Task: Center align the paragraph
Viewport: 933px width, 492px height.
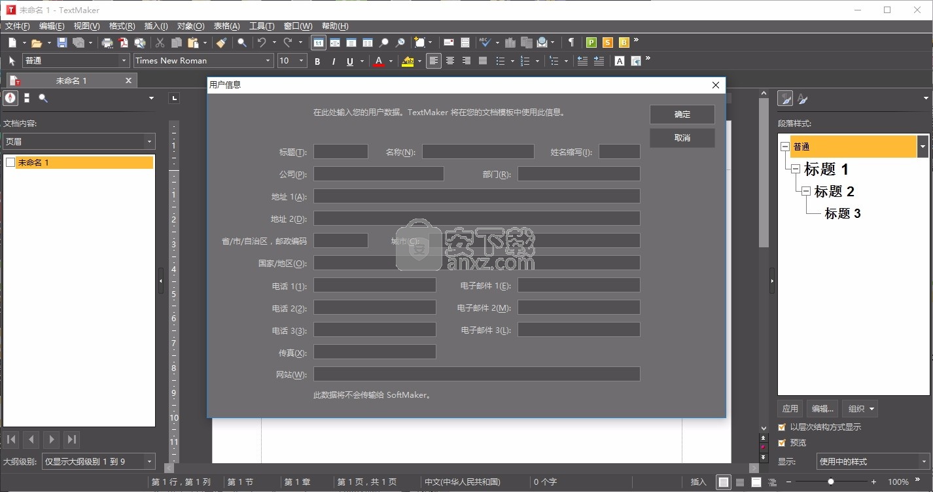Action: [450, 61]
